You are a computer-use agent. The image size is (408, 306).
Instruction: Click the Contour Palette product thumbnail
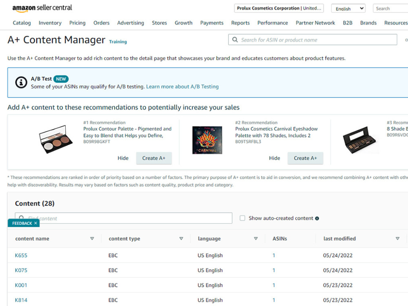click(x=55, y=140)
